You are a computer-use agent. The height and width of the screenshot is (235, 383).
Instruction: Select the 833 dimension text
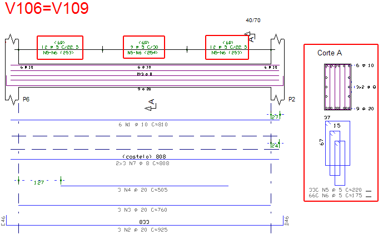point(144,222)
